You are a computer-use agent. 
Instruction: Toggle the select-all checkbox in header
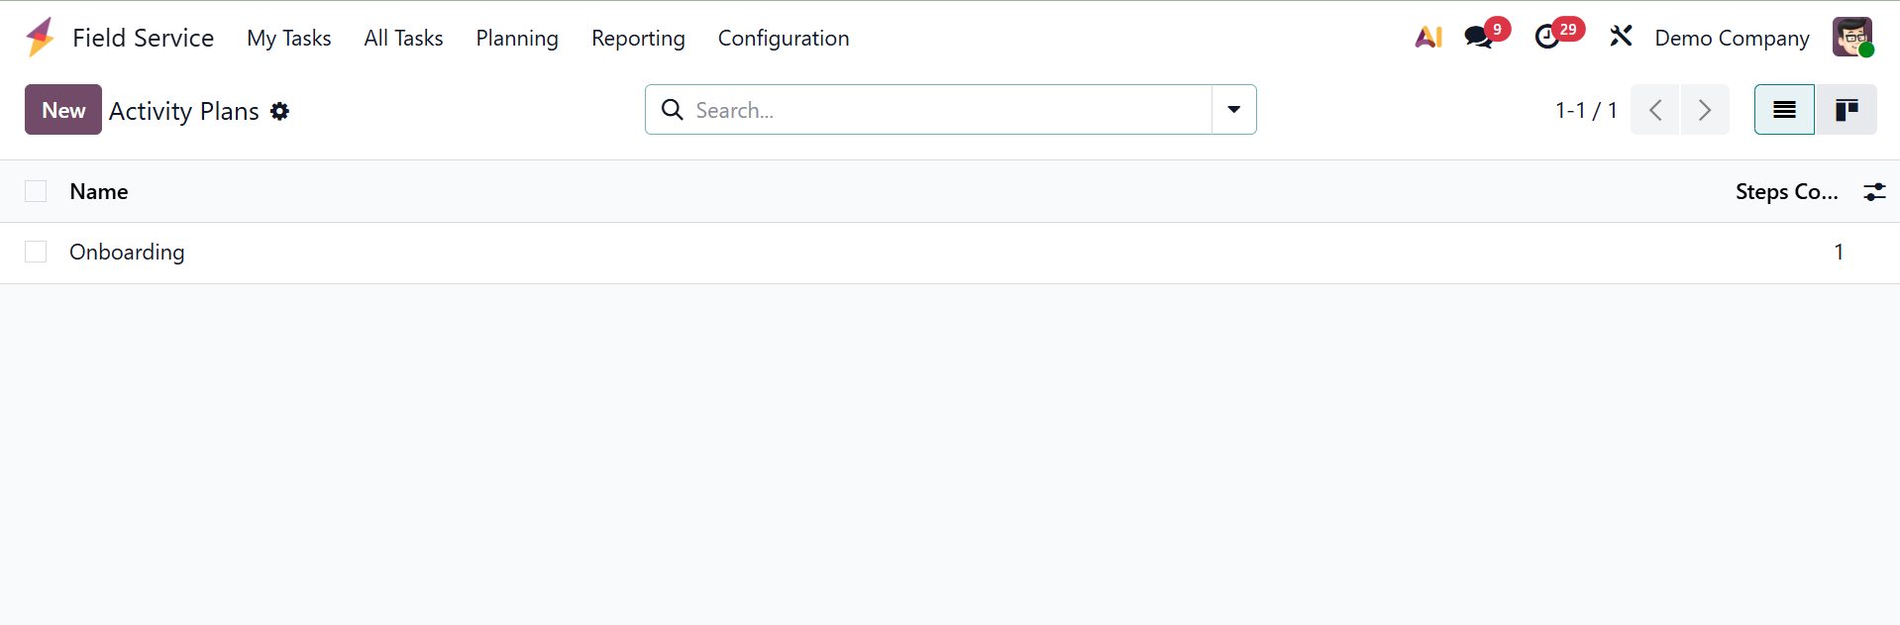36,191
